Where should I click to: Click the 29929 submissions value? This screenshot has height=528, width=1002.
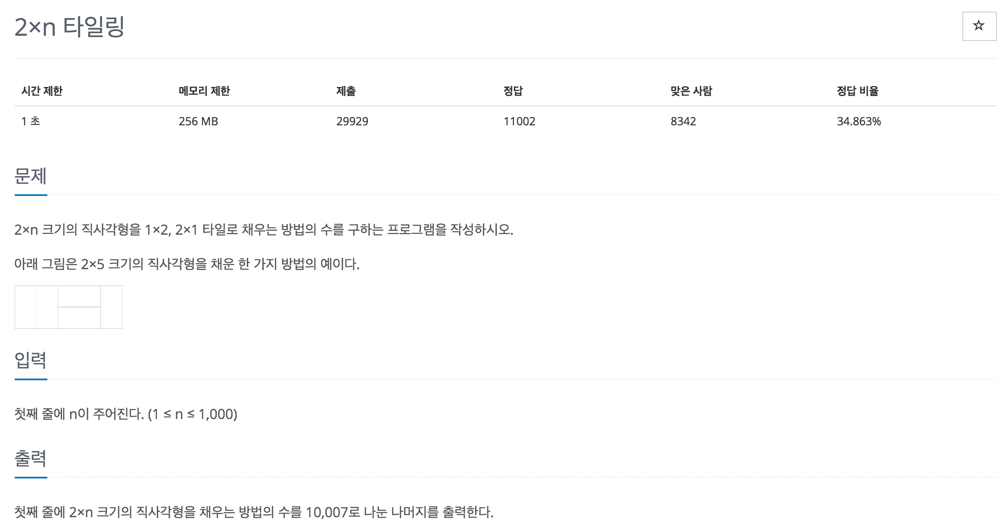point(352,121)
